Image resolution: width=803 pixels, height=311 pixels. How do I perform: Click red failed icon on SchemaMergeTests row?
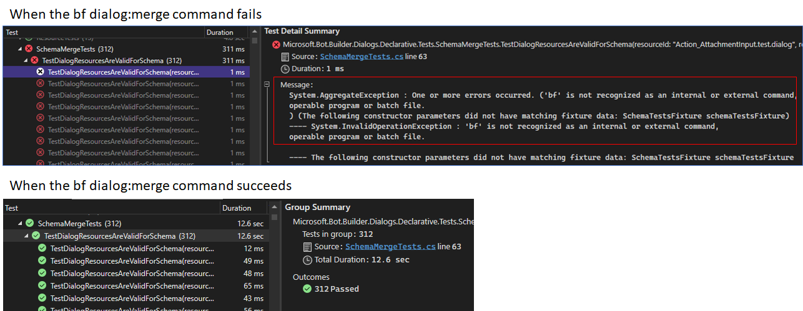point(29,49)
